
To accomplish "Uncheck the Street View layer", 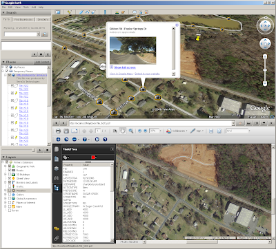I will 10,178.
